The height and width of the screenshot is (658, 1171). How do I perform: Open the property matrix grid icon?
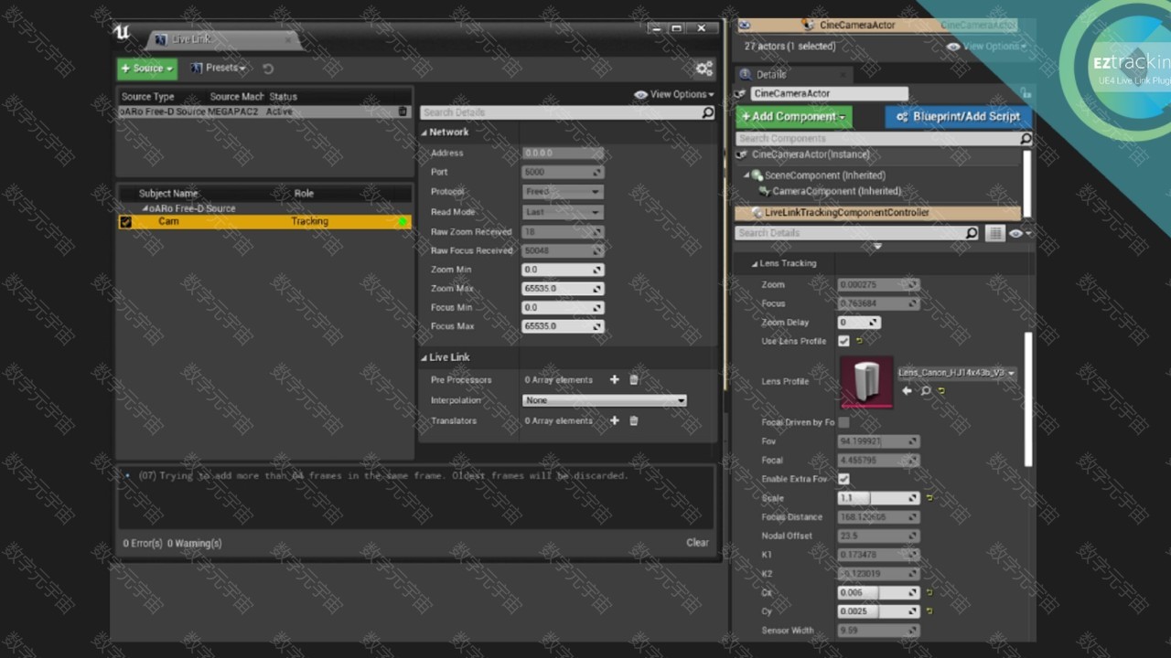coord(994,233)
